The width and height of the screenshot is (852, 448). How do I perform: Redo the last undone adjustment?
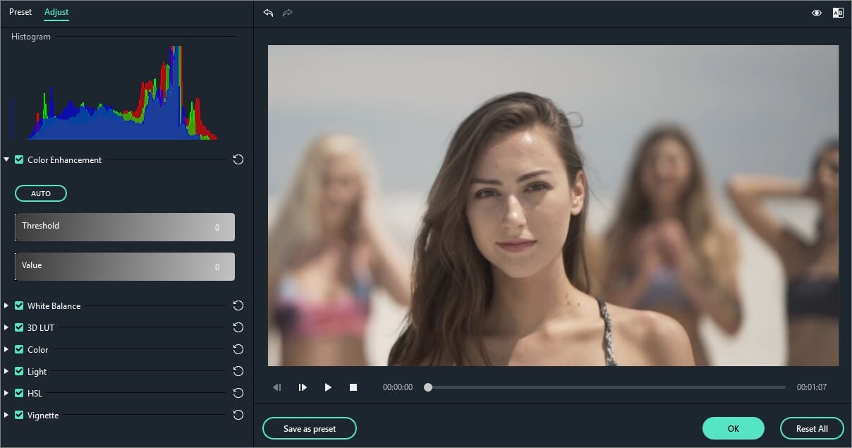tap(288, 13)
